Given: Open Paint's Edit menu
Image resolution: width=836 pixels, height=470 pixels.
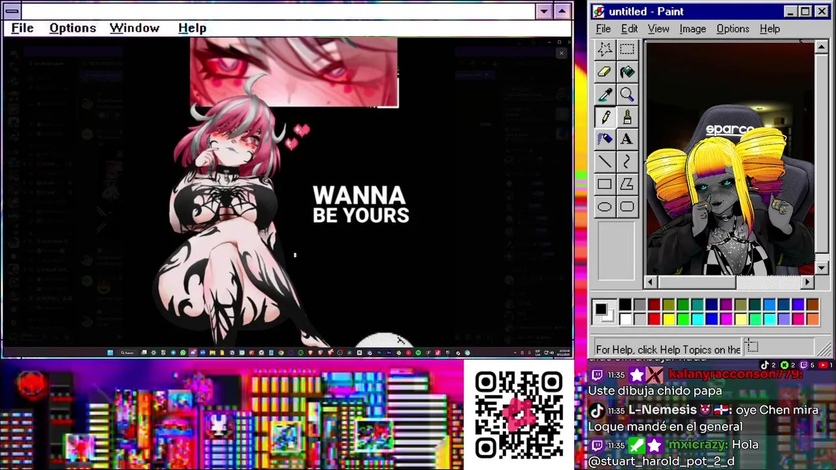Looking at the screenshot, I should click(630, 29).
